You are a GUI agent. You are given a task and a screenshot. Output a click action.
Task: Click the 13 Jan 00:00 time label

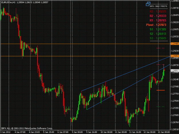[164, 132]
